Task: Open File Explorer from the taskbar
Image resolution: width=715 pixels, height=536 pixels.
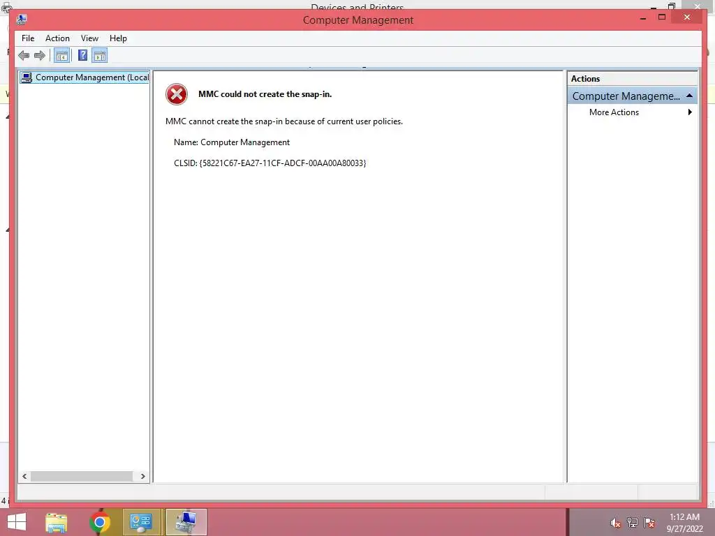Action: click(x=56, y=522)
